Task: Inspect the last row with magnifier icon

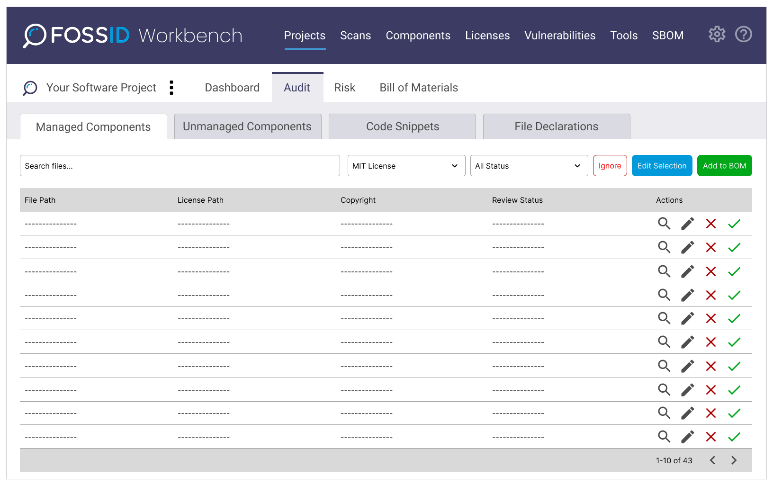Action: point(664,437)
